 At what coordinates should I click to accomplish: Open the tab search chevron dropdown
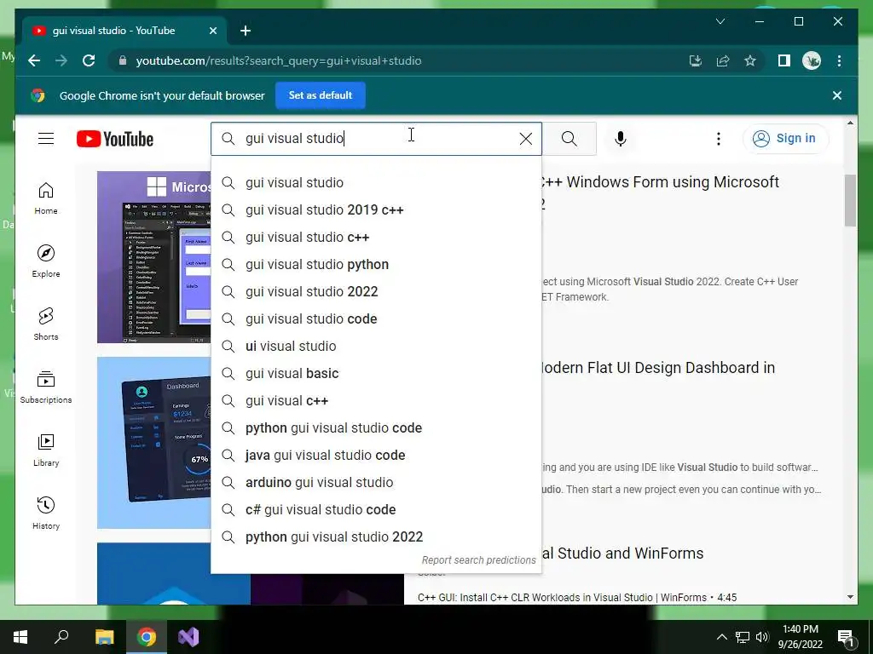click(720, 21)
